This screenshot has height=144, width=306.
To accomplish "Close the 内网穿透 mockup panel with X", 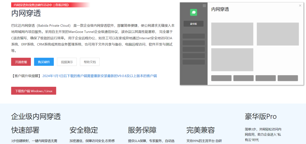I will (x=300, y=6).
